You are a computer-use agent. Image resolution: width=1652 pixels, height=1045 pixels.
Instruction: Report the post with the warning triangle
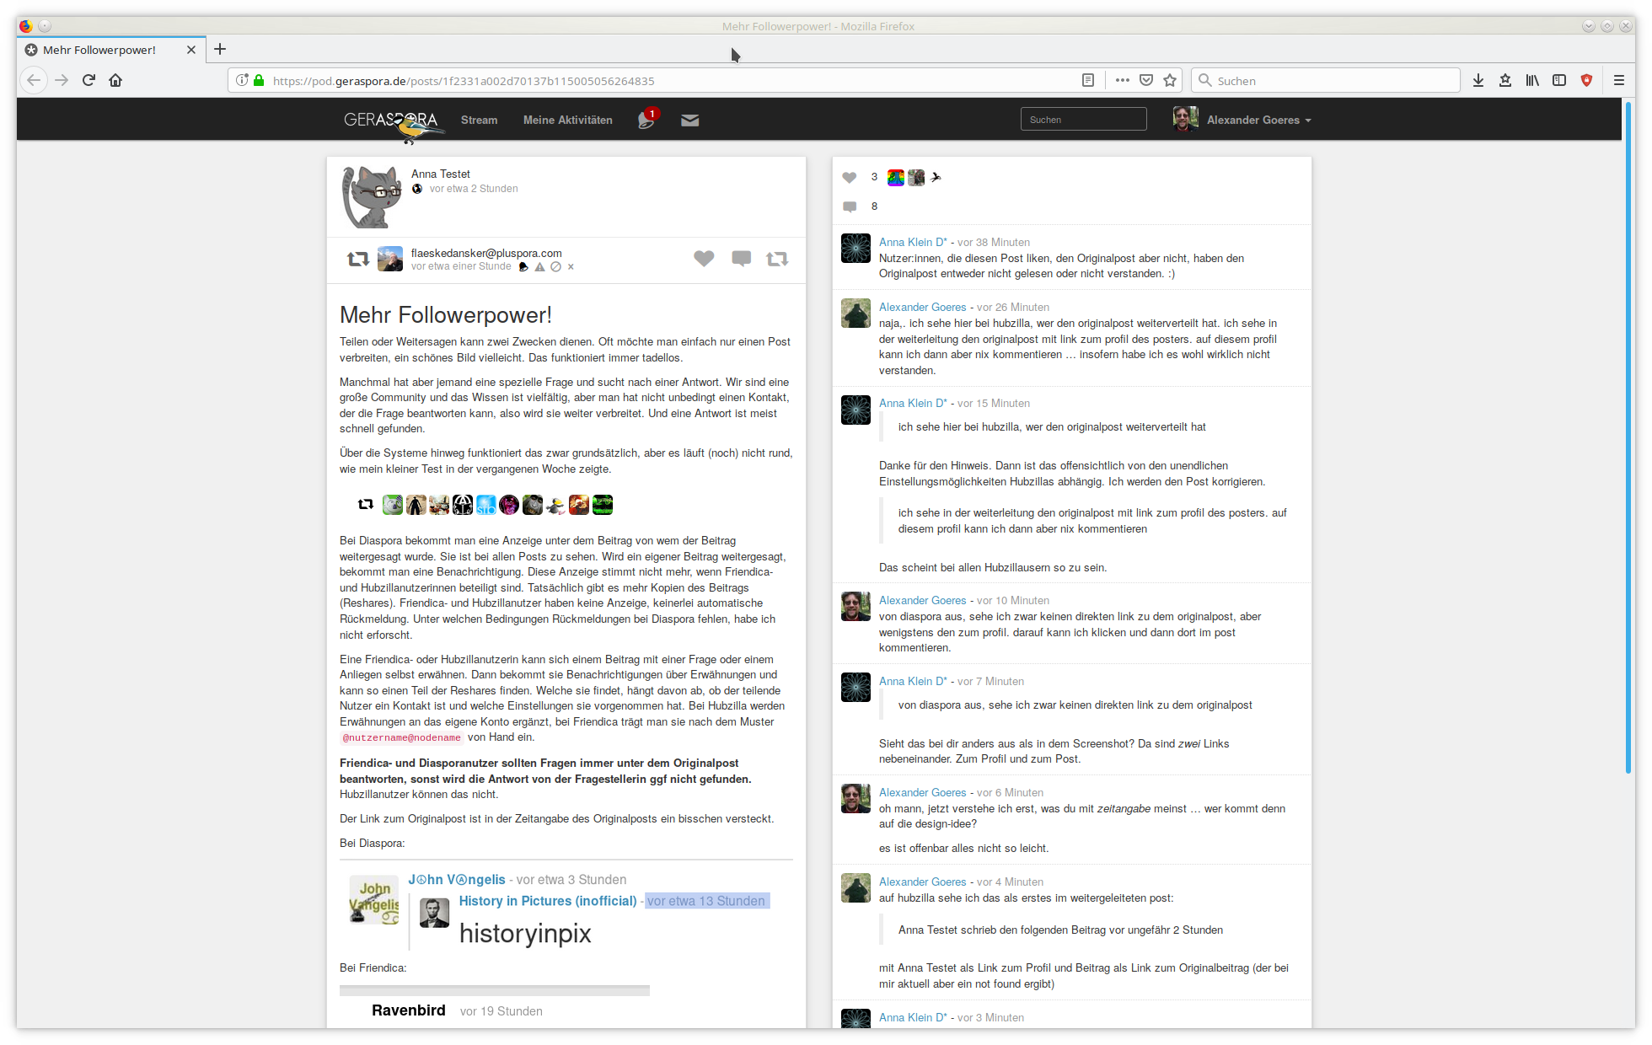(x=539, y=267)
